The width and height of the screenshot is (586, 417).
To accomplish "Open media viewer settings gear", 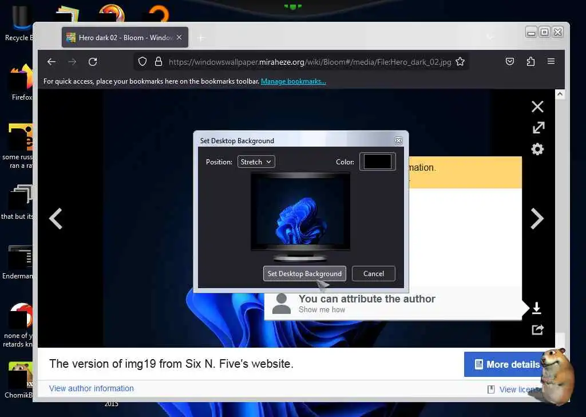I will (537, 150).
